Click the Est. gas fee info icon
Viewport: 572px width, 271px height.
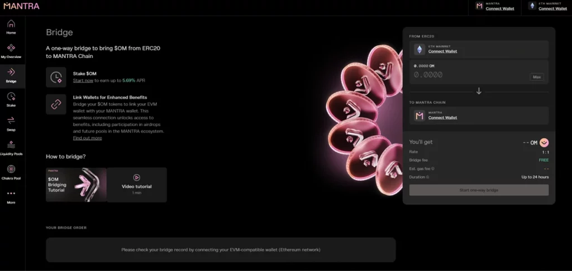[433, 168]
